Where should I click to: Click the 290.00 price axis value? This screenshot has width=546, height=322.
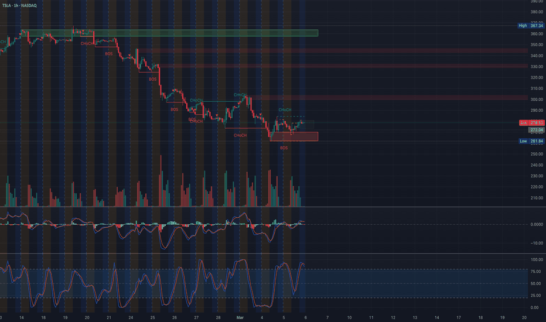(537, 110)
